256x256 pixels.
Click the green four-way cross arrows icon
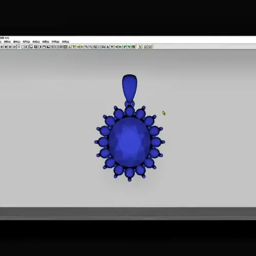coord(133,47)
